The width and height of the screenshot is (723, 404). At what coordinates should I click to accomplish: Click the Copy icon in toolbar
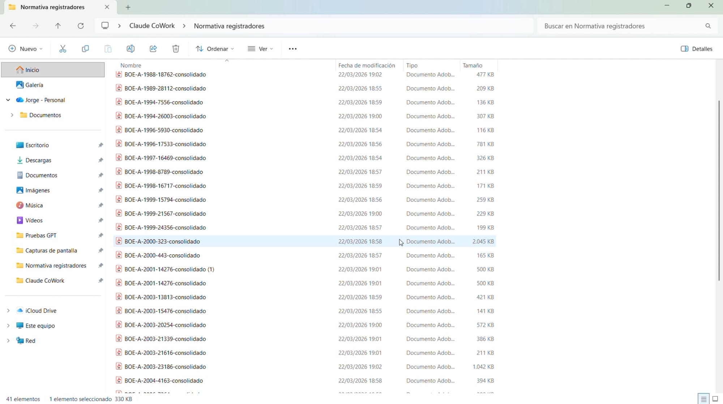coord(85,49)
